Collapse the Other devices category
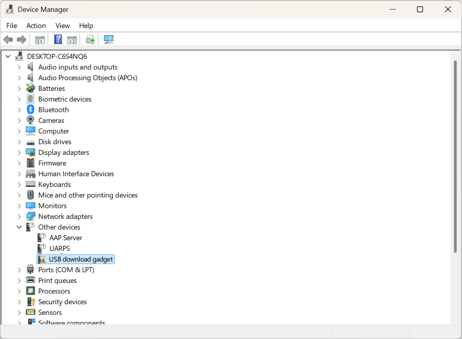This screenshot has width=462, height=339. pyautogui.click(x=19, y=227)
